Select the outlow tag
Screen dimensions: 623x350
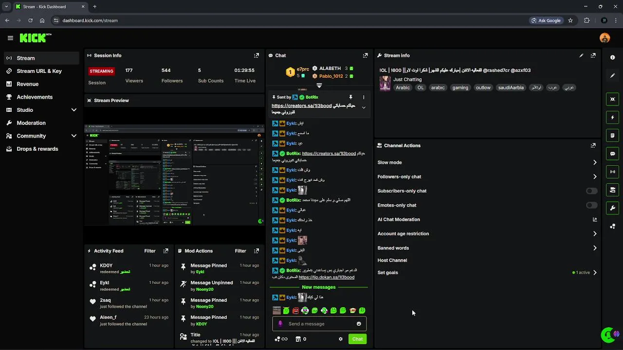point(483,87)
